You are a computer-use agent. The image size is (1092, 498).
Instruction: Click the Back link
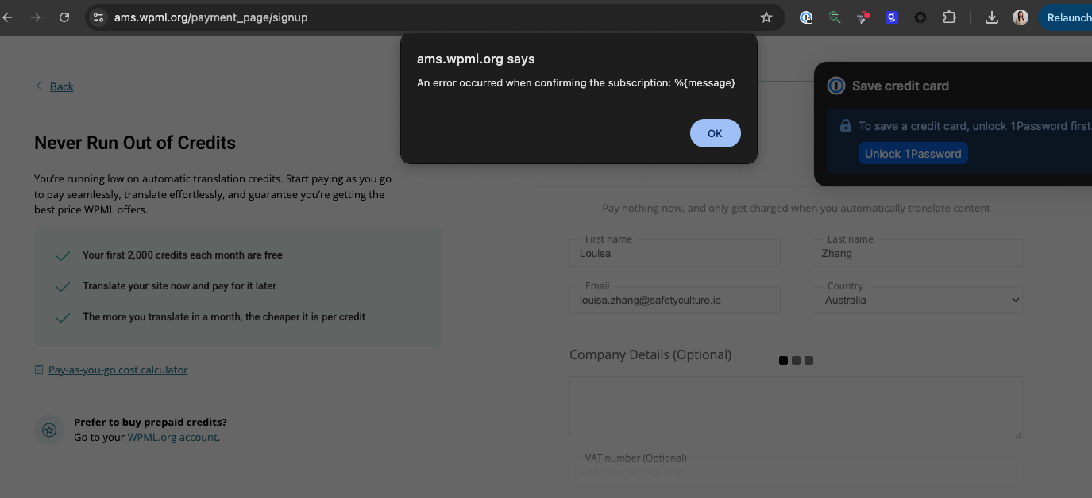pos(62,86)
